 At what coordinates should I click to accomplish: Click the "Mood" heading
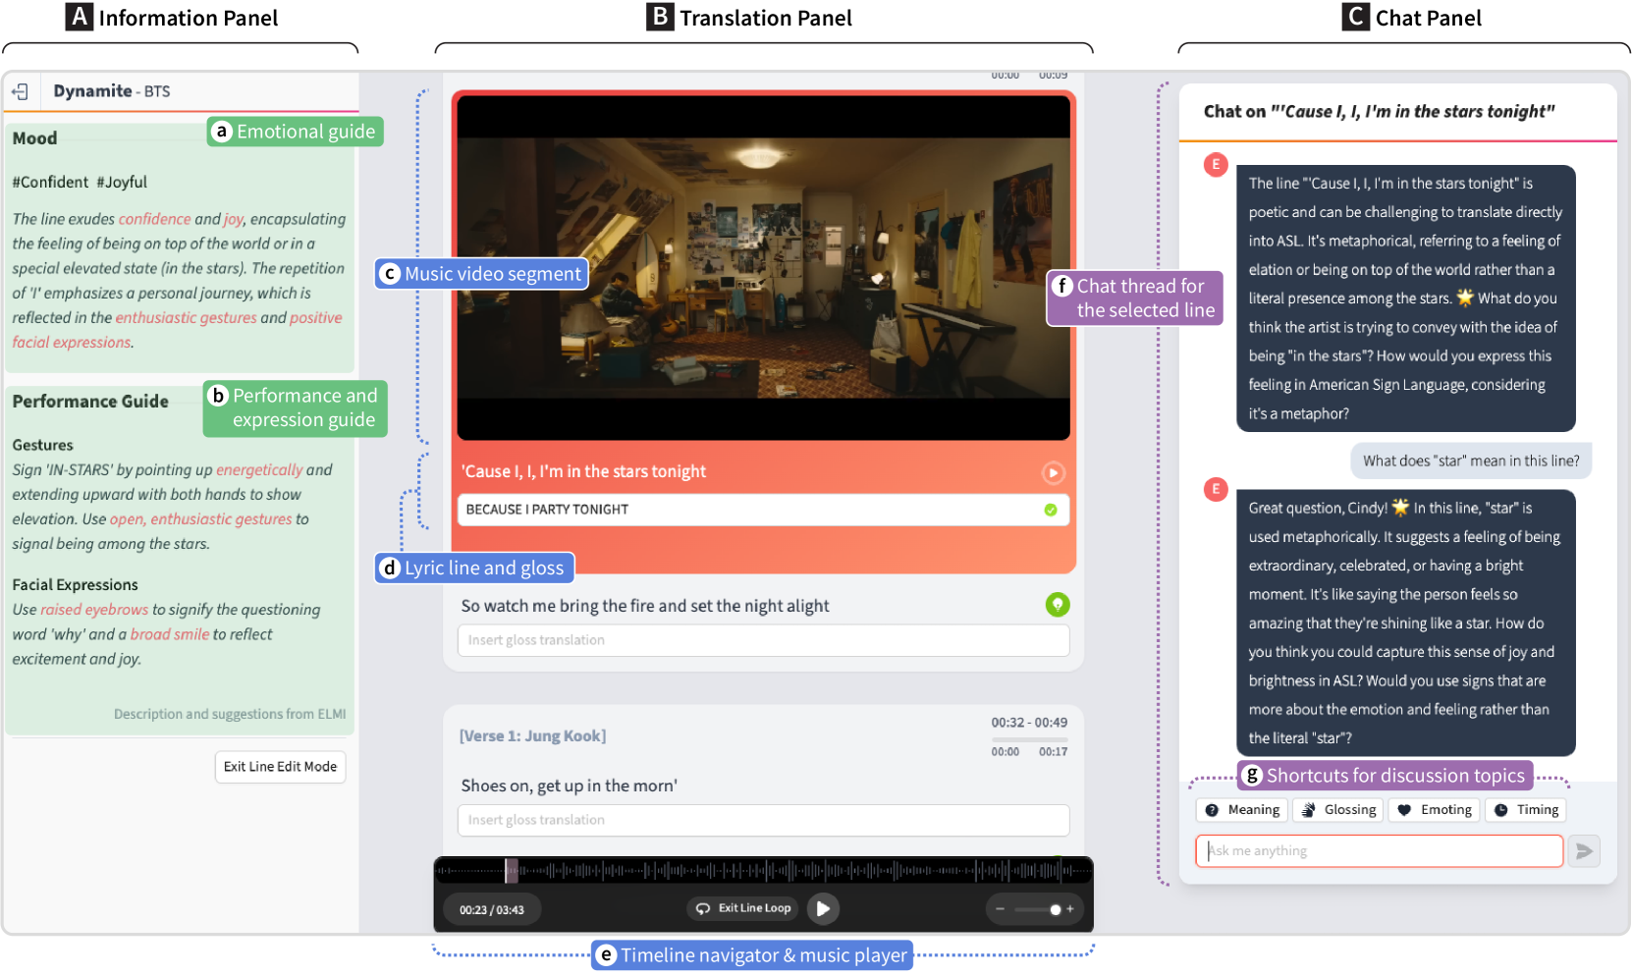[x=34, y=138]
